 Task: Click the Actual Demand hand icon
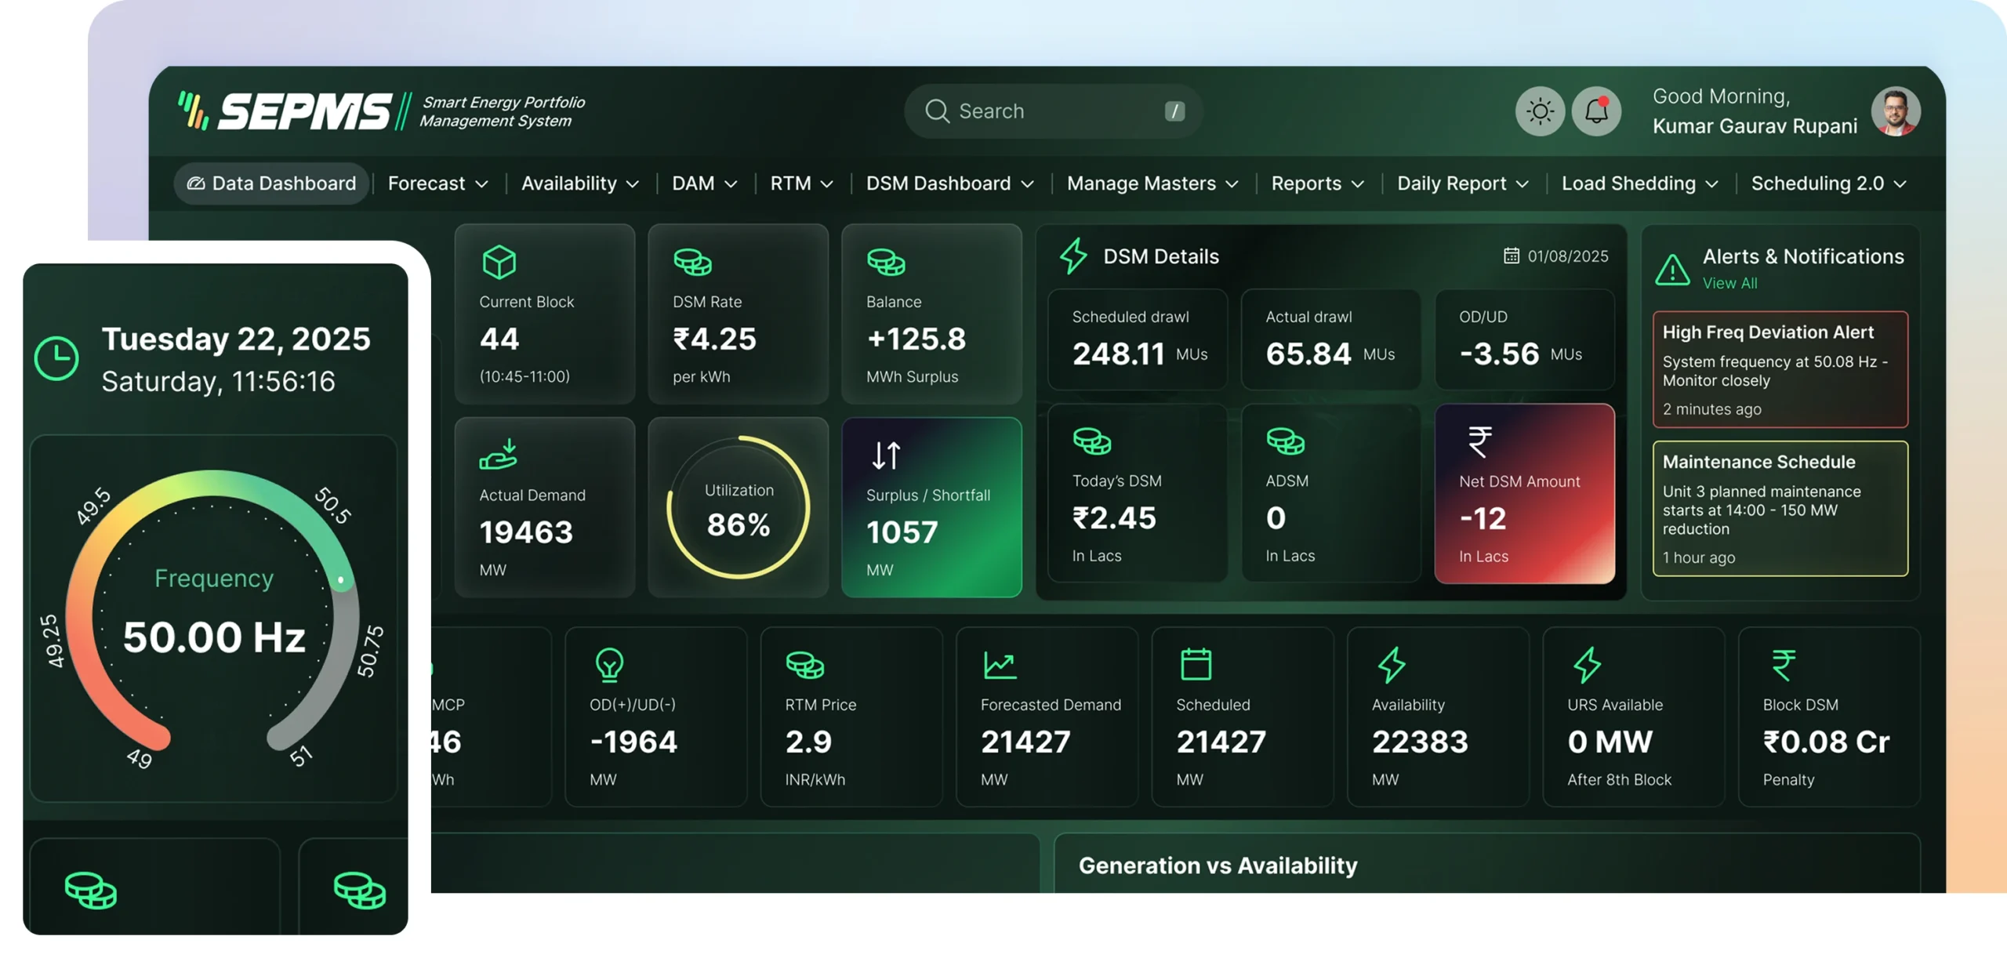[x=499, y=455]
